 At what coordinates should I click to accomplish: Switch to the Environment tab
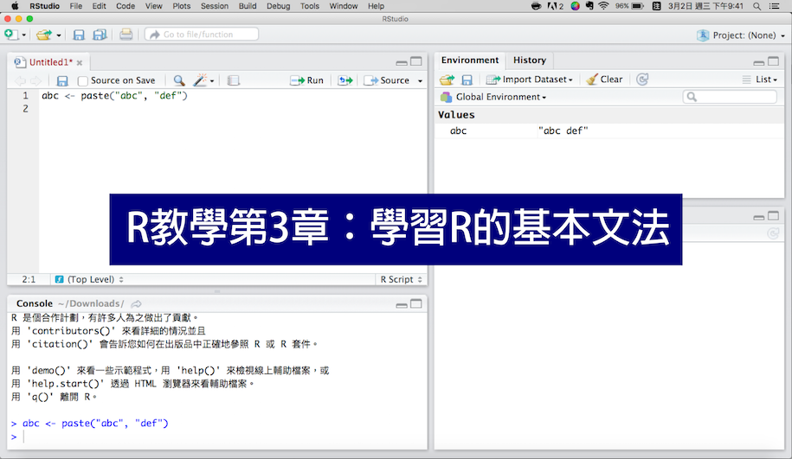470,60
